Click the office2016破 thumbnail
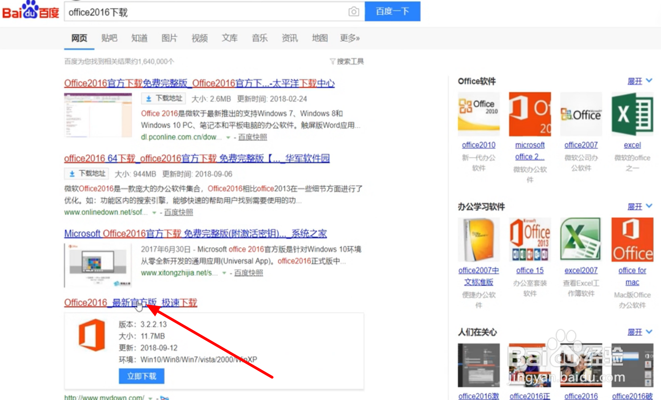661x400 pixels. click(632, 365)
